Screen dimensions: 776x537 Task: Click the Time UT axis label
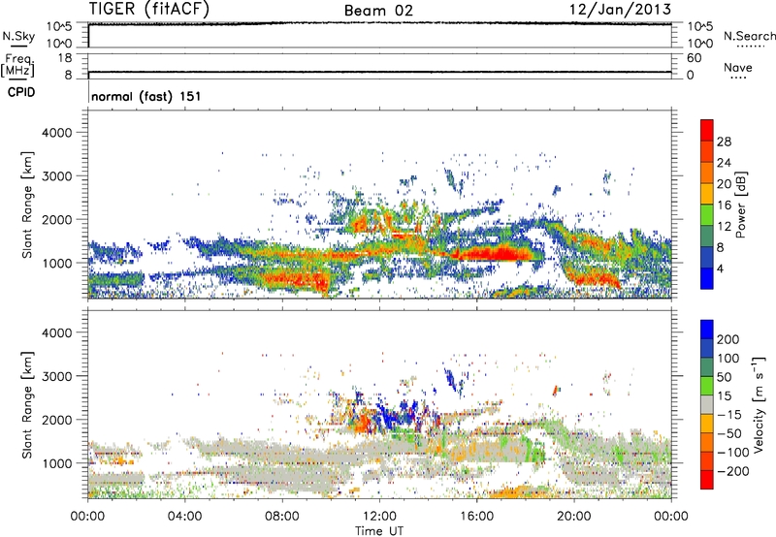point(379,531)
